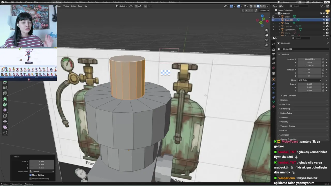Screen dimensions: 331x186
Task: Open the Global orientation dropdown in Resize panel
Action: [42, 172]
